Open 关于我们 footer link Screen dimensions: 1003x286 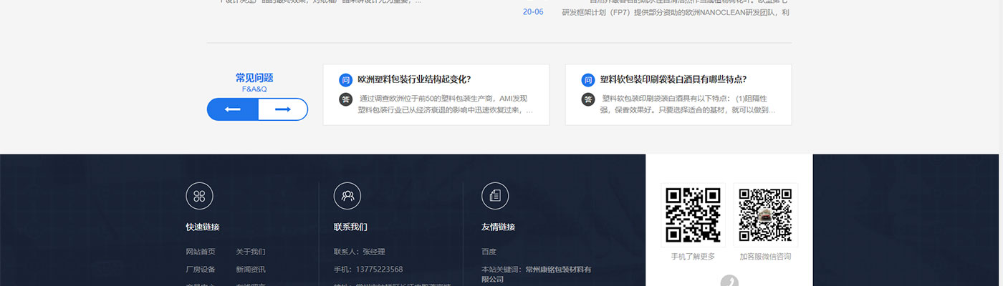(x=251, y=252)
